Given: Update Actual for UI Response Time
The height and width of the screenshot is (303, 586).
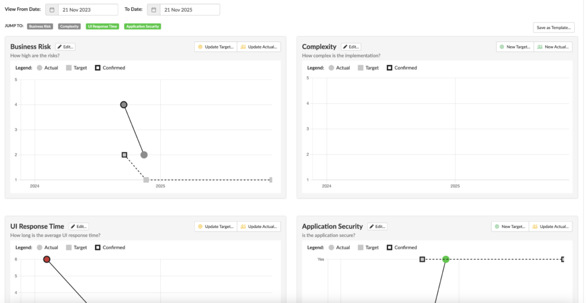Looking at the screenshot, I should coord(259,226).
